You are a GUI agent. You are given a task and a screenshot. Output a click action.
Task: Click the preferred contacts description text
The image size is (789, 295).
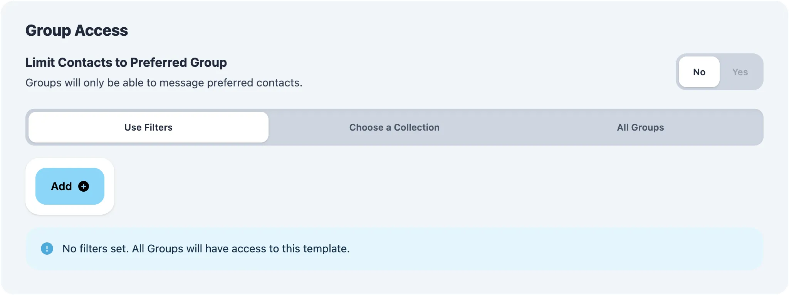click(x=164, y=83)
